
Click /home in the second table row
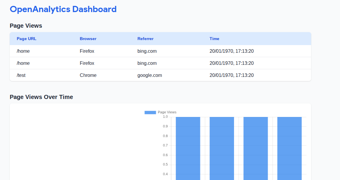pyautogui.click(x=23, y=63)
